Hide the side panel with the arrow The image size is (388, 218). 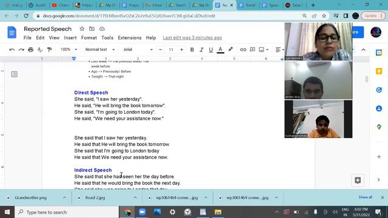[378, 180]
